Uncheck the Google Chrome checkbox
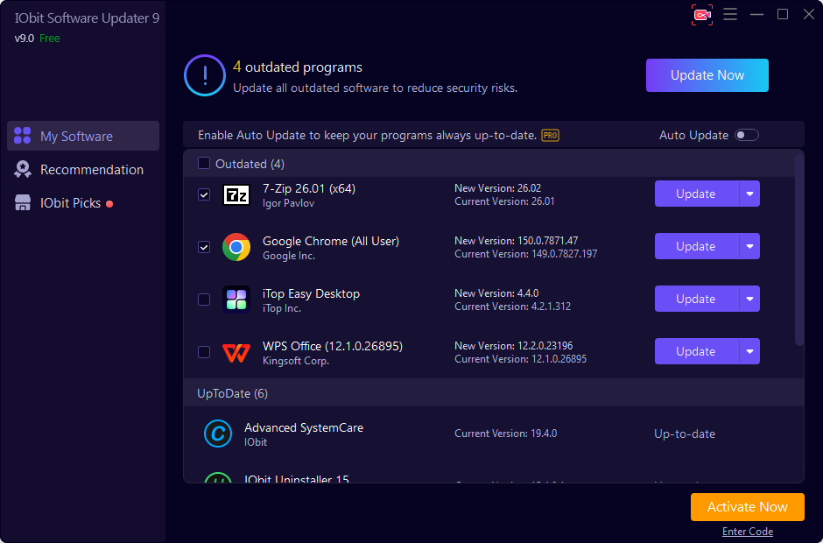Image resolution: width=823 pixels, height=543 pixels. click(204, 247)
